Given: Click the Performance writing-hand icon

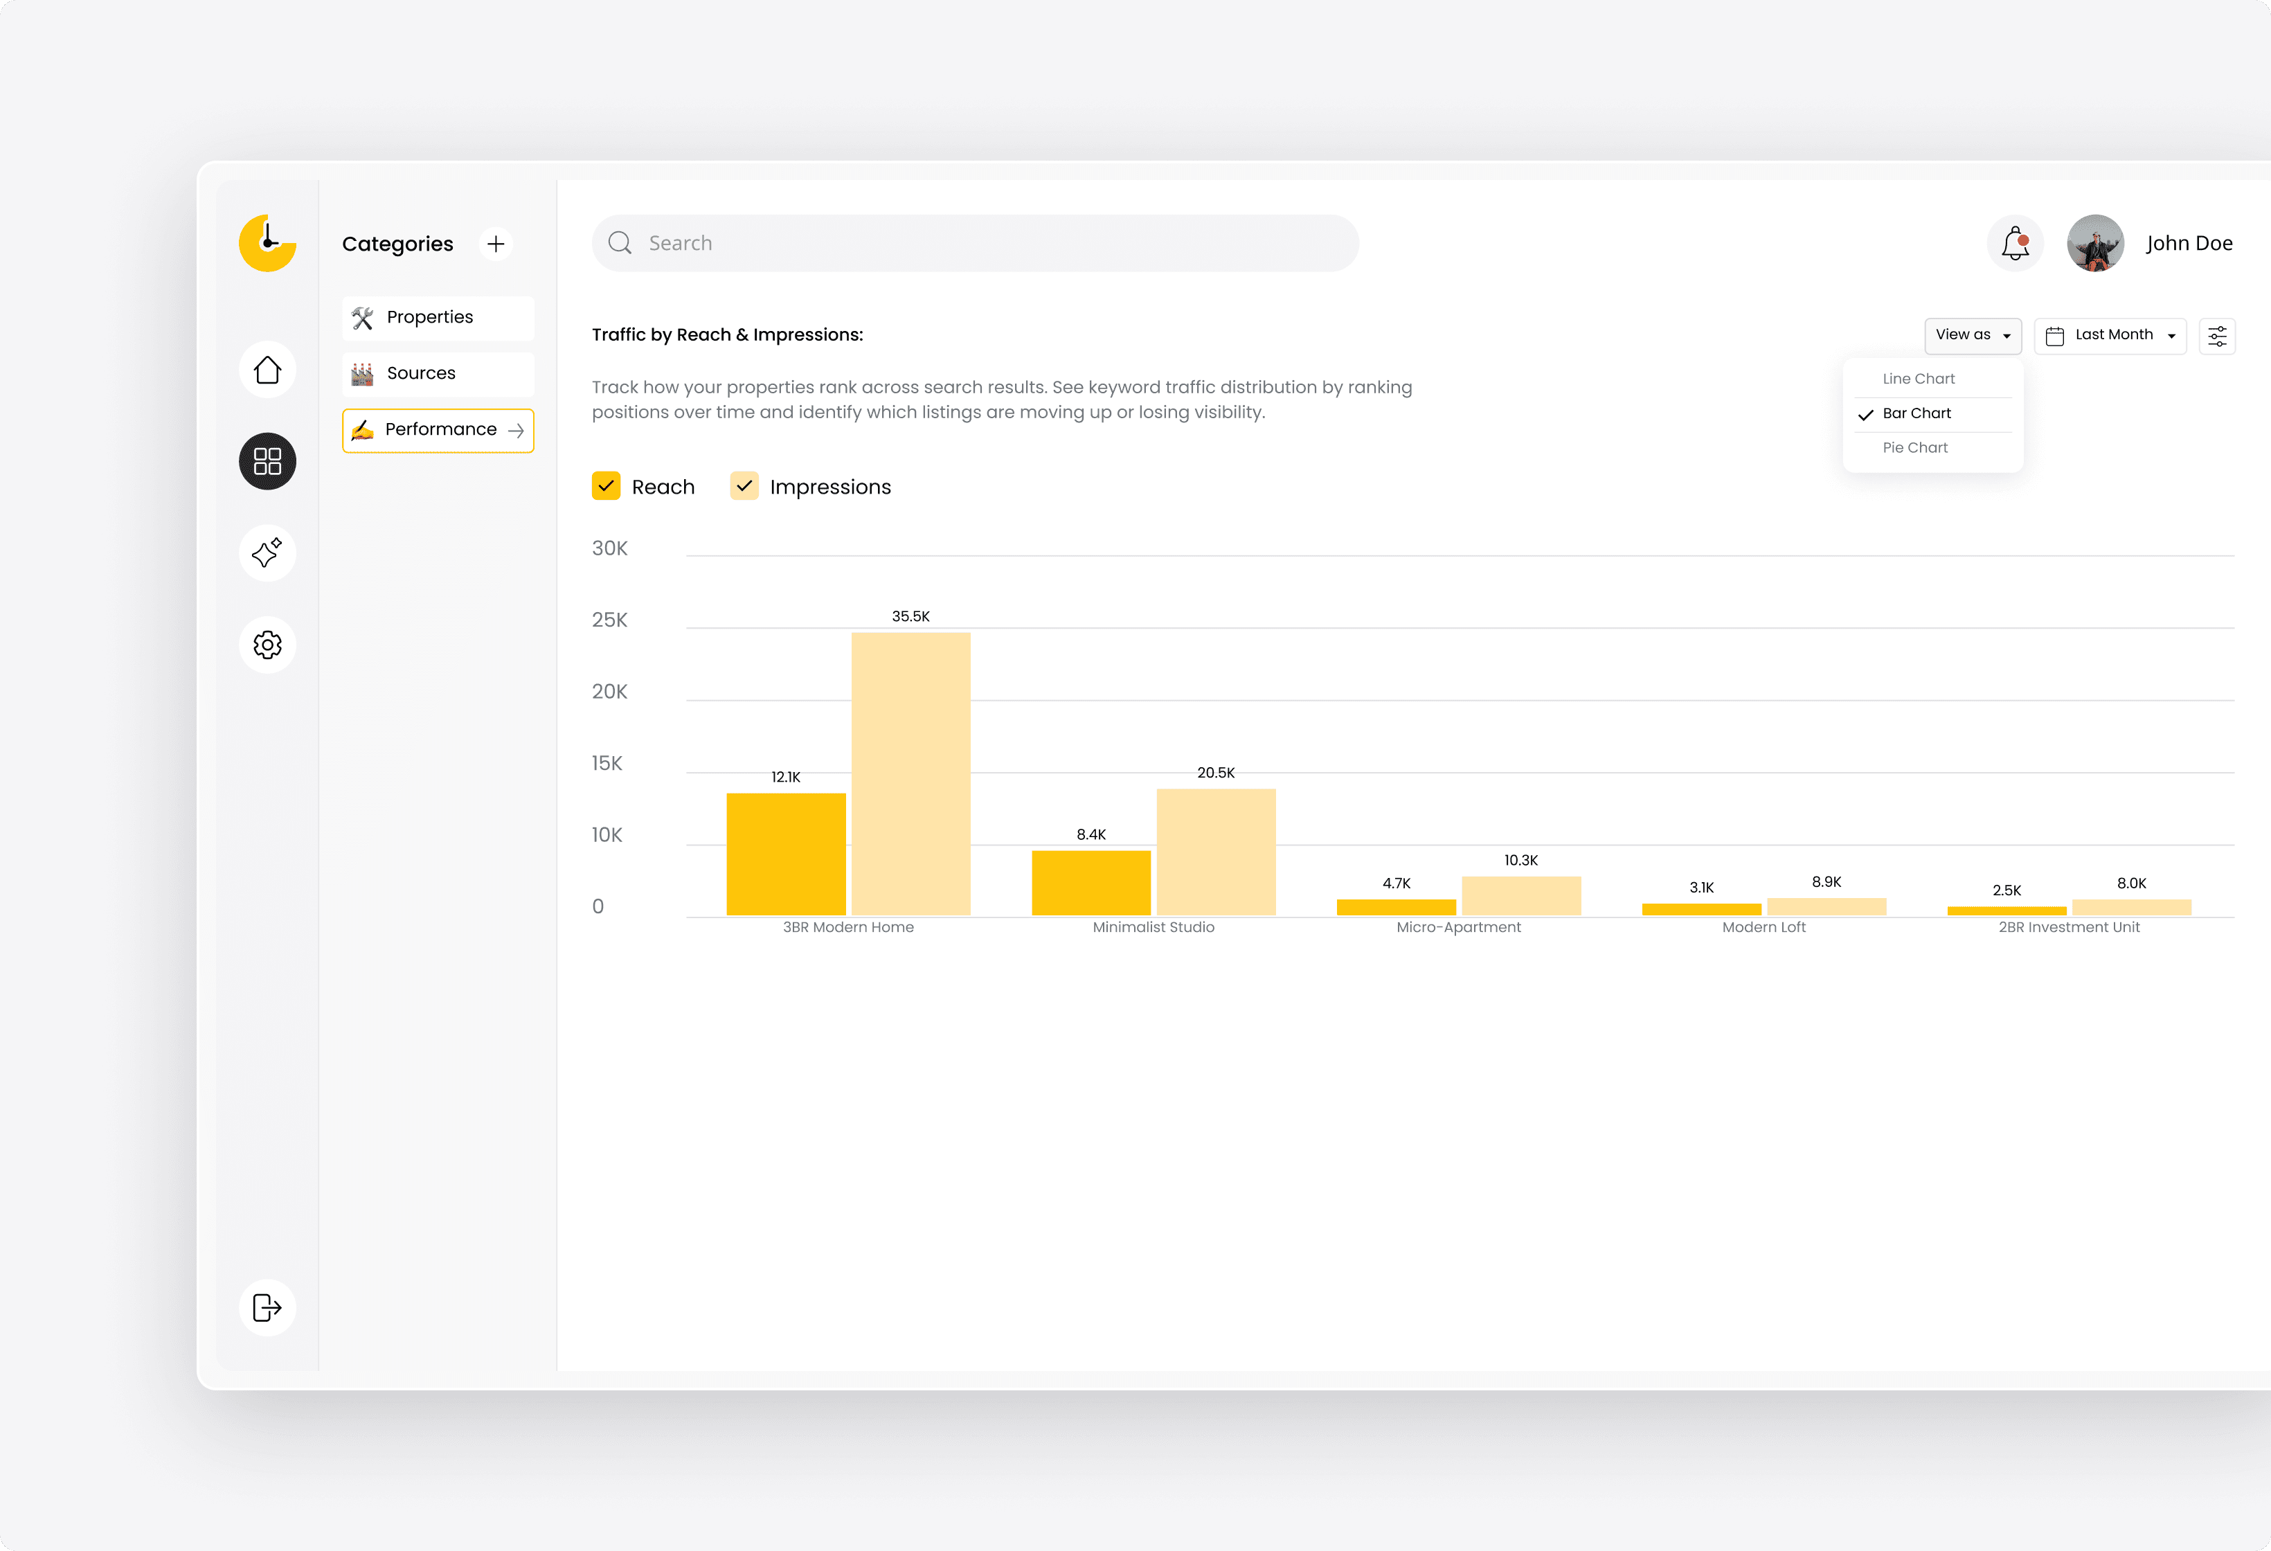Looking at the screenshot, I should pyautogui.click(x=363, y=430).
